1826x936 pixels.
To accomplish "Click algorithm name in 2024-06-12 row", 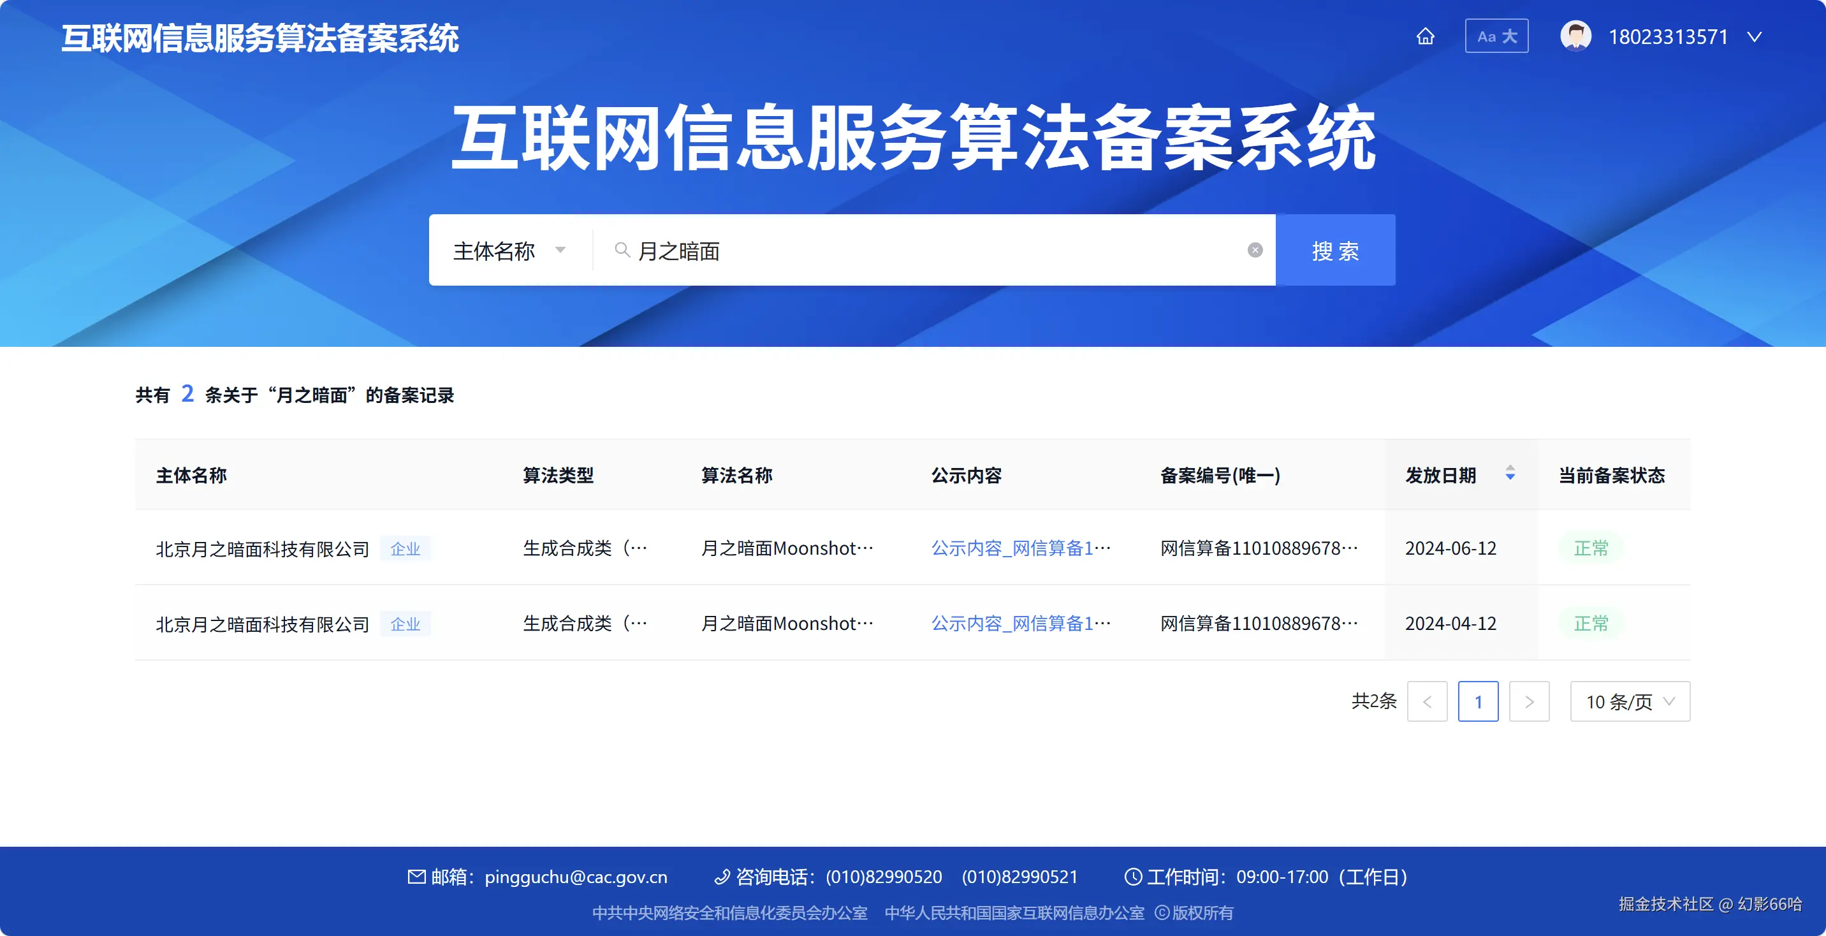I will 787,548.
